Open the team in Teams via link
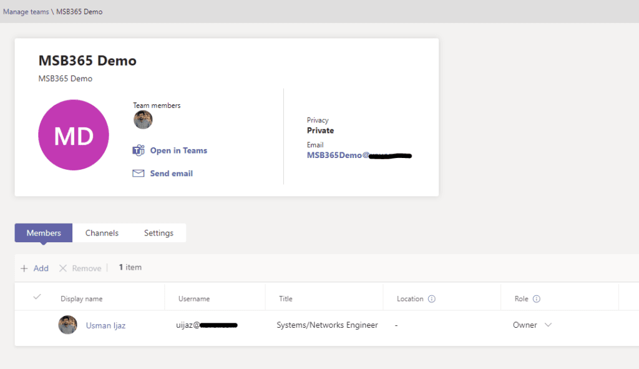The width and height of the screenshot is (639, 369). coord(178,150)
